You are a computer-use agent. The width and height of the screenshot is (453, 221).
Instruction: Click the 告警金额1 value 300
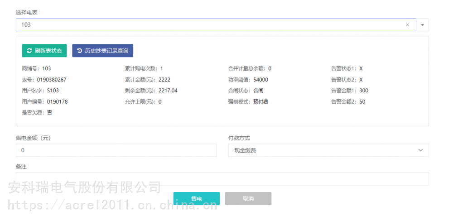(364, 91)
